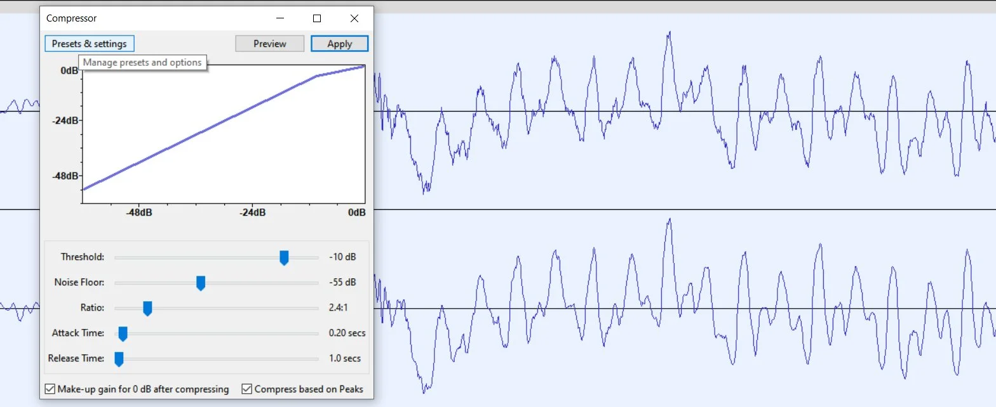Click the 1.0 secs release value

(345, 359)
